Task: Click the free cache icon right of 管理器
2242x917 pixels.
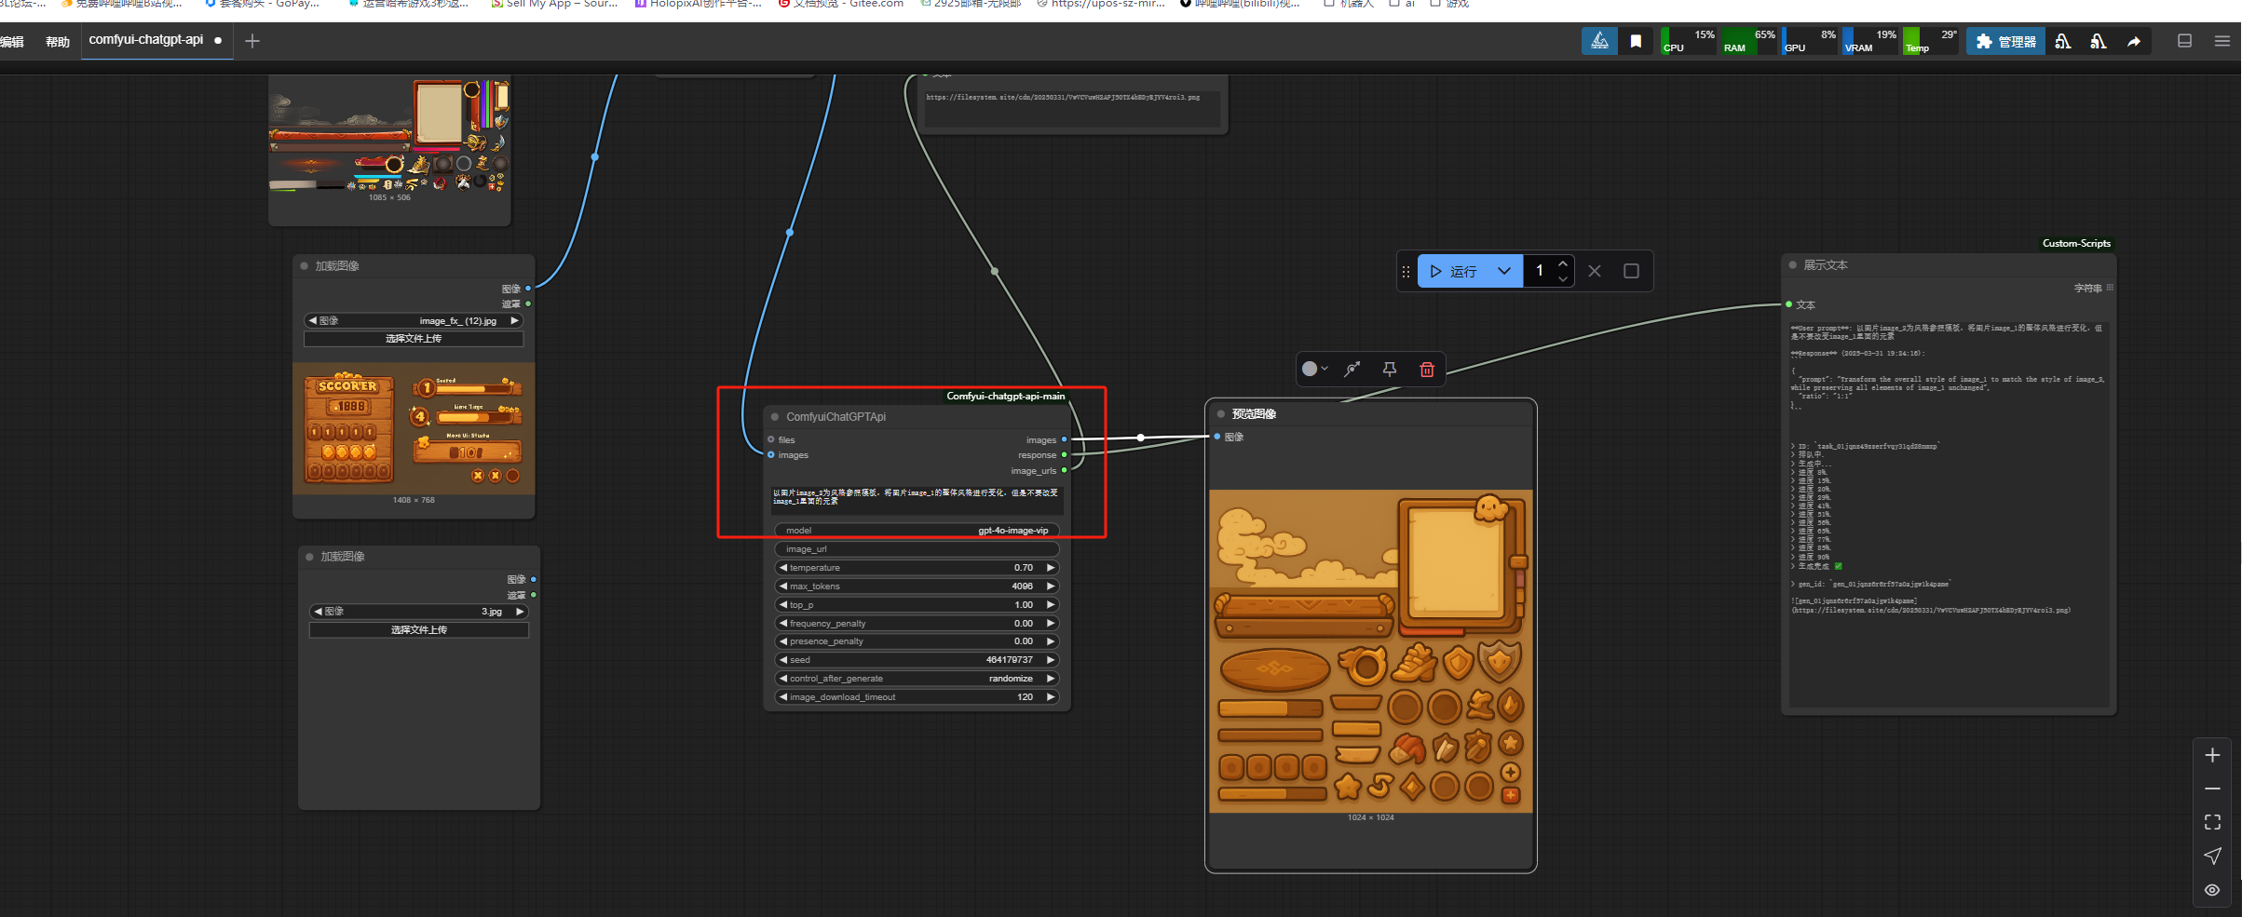Action: (x=2063, y=41)
